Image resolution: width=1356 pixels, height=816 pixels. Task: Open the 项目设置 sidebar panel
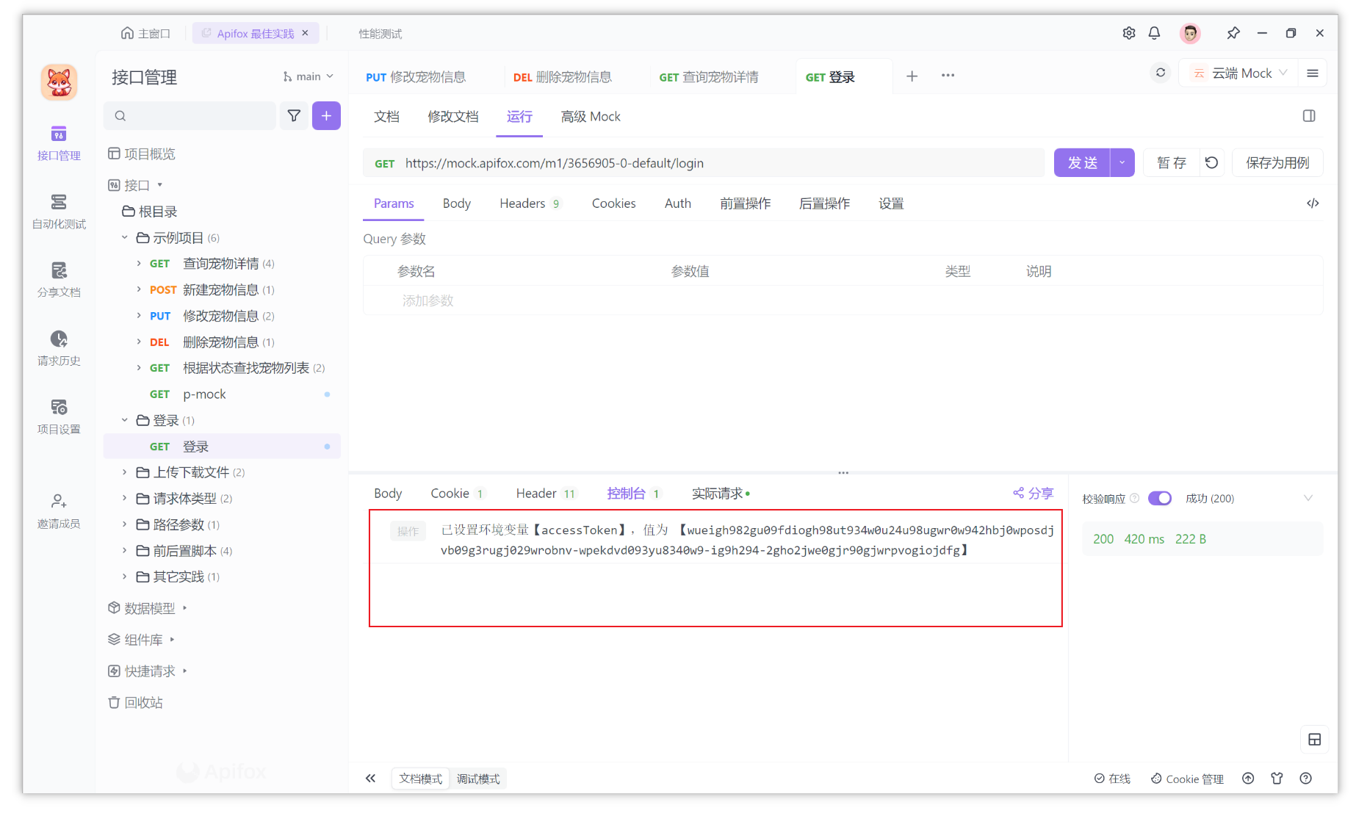tap(58, 416)
